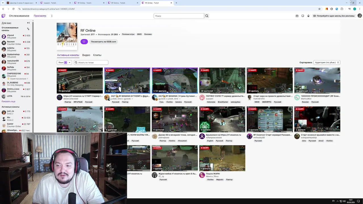
Task: Collapse the Для вас sidebar
Action: pyautogui.click(x=28, y=23)
